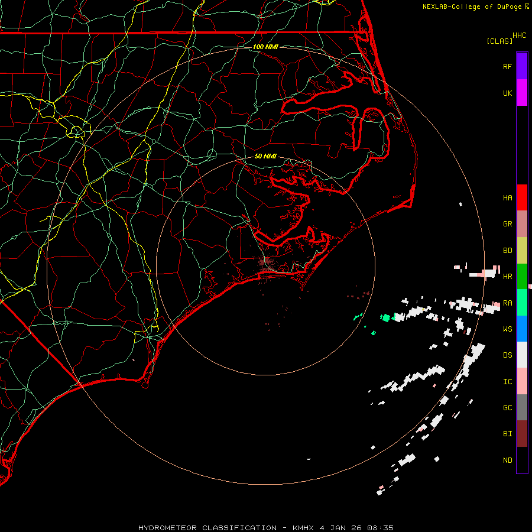Click the GR legend label
532x532 pixels.
507,224
